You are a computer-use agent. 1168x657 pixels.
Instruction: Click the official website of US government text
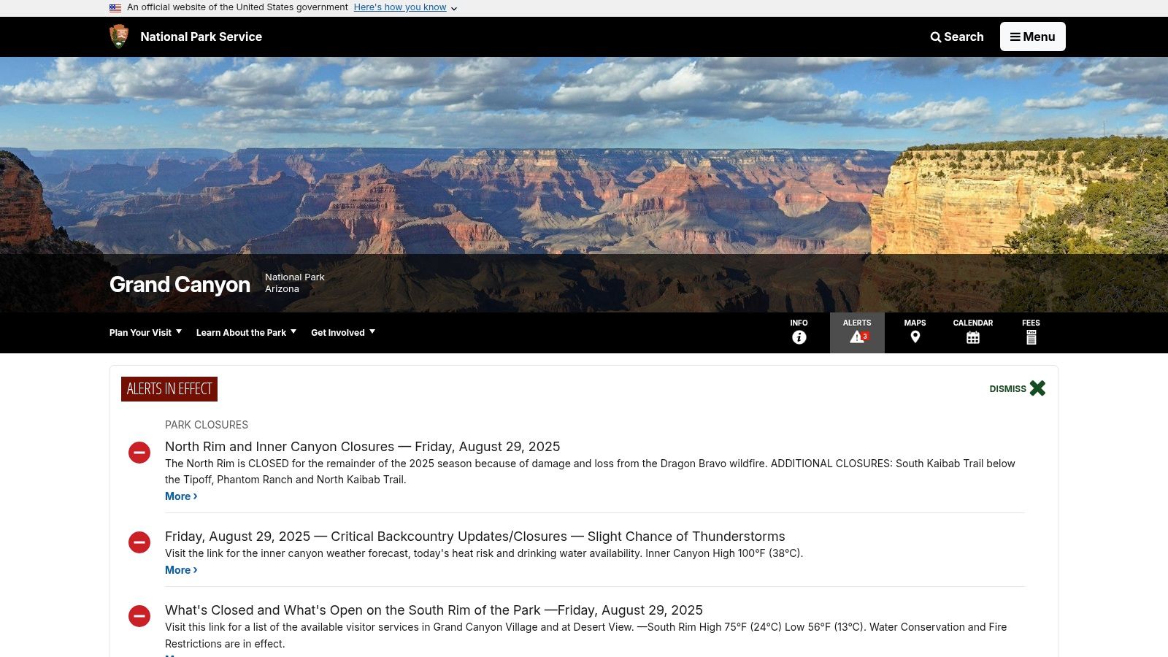point(237,7)
